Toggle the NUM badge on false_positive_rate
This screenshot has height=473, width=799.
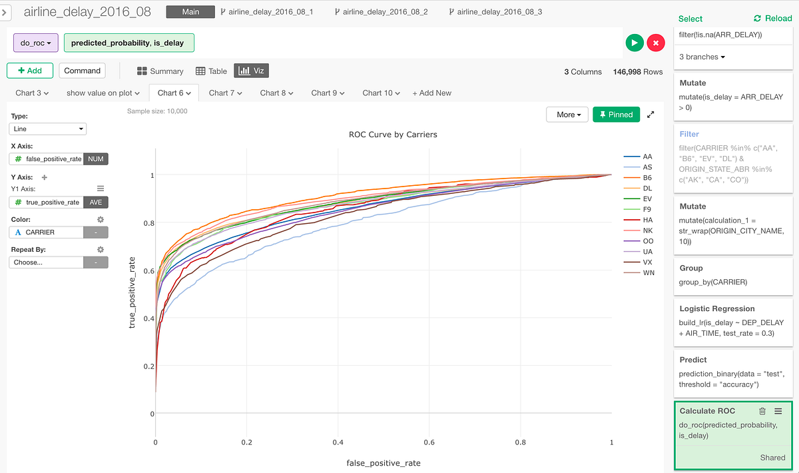pos(96,159)
